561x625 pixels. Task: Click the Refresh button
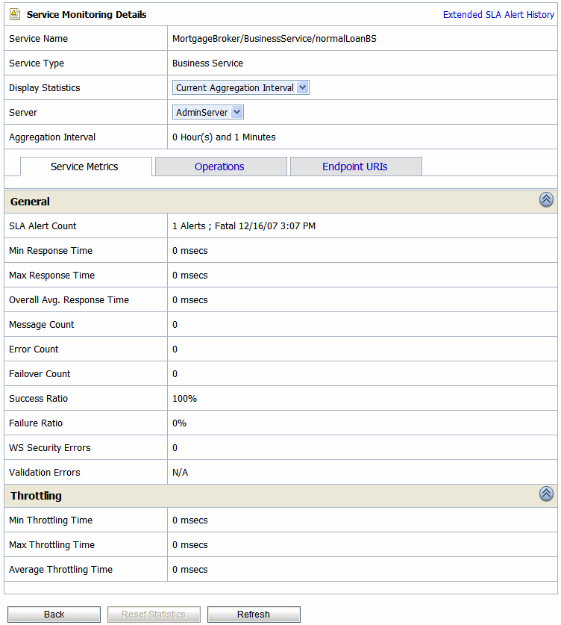(254, 615)
